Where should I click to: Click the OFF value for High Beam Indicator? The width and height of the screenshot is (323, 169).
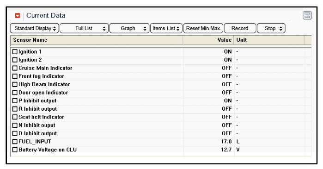227,84
